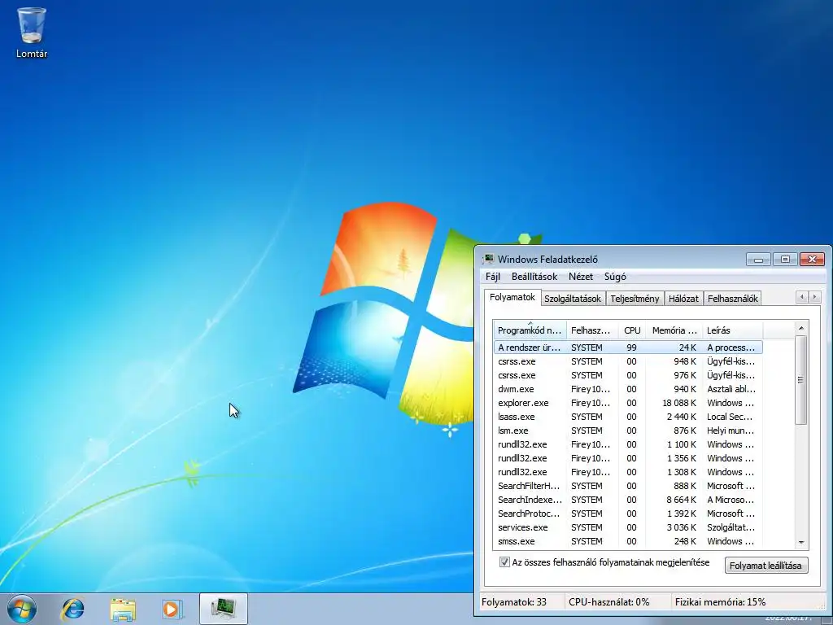
Task: Sort by Felhasználónév column header
Action: [592, 330]
